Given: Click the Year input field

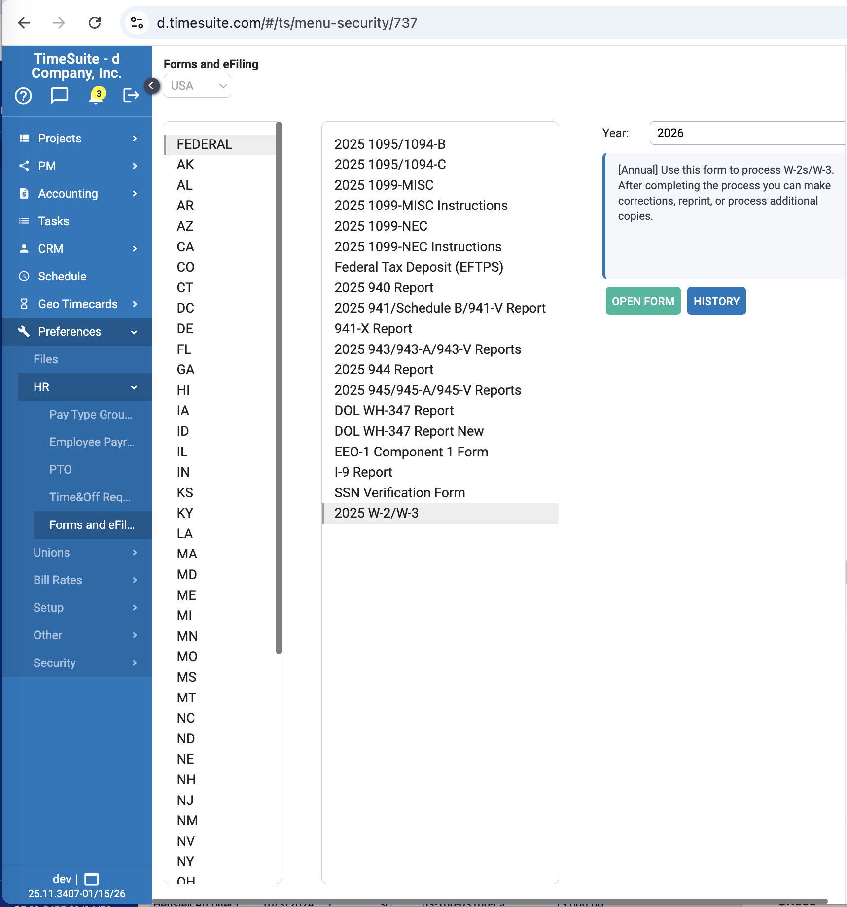Looking at the screenshot, I should (x=747, y=133).
